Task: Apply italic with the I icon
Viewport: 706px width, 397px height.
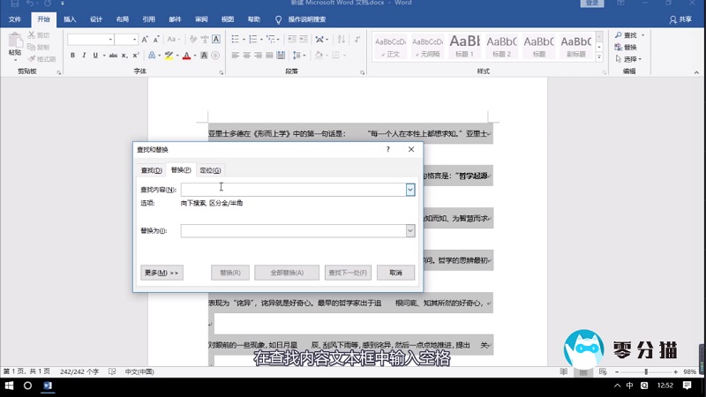Action: [85, 56]
